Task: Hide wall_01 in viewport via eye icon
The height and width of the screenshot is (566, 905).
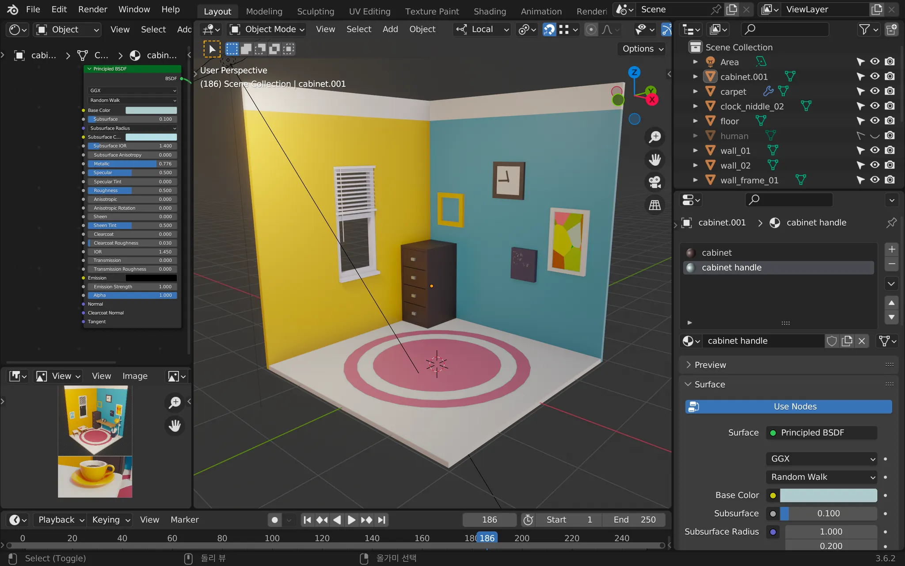Action: tap(875, 150)
